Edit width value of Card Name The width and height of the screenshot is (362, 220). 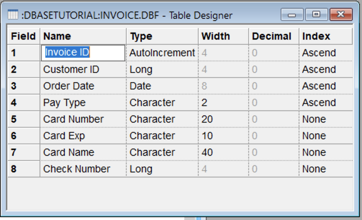(223, 153)
